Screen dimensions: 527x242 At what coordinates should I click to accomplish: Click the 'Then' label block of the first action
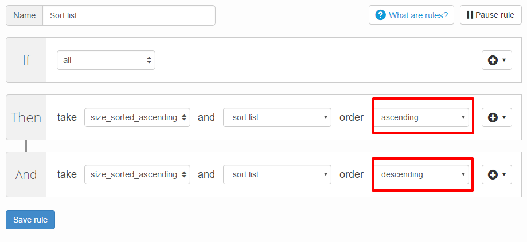(26, 117)
